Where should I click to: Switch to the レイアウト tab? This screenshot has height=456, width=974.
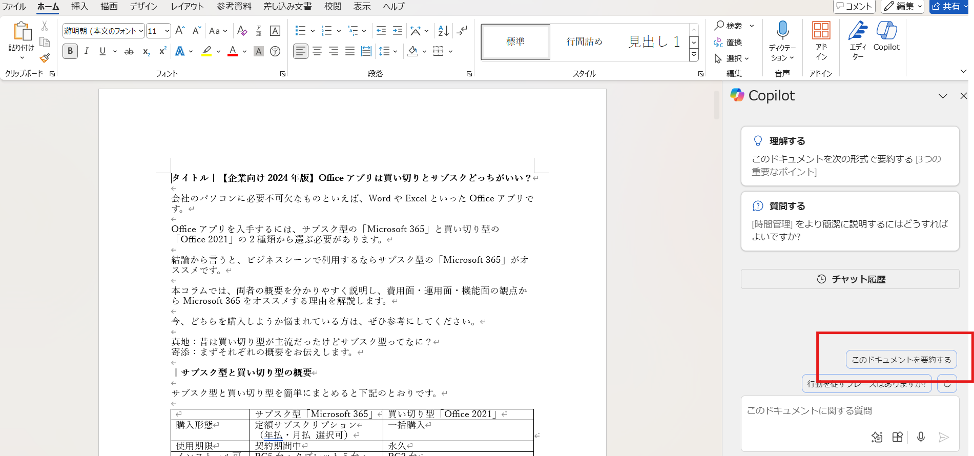pos(187,7)
